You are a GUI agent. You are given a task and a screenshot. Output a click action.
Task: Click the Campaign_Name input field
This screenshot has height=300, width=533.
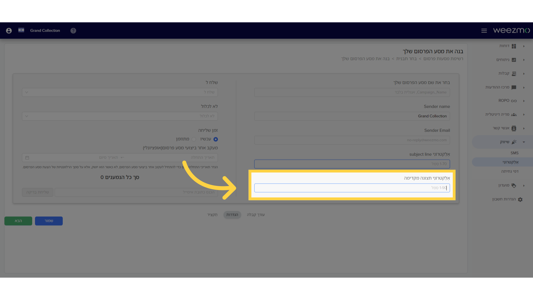coord(352,92)
